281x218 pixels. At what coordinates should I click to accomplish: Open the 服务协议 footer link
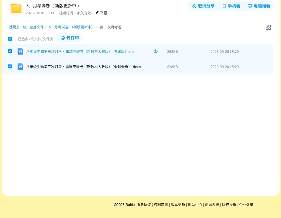coord(144,205)
